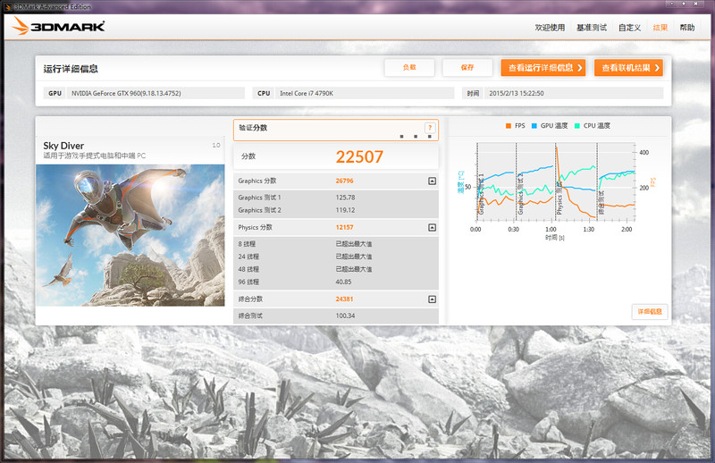Viewport: 715px width, 463px height.
Task: Click the green CPU 温度 legend swatch
Action: (577, 126)
